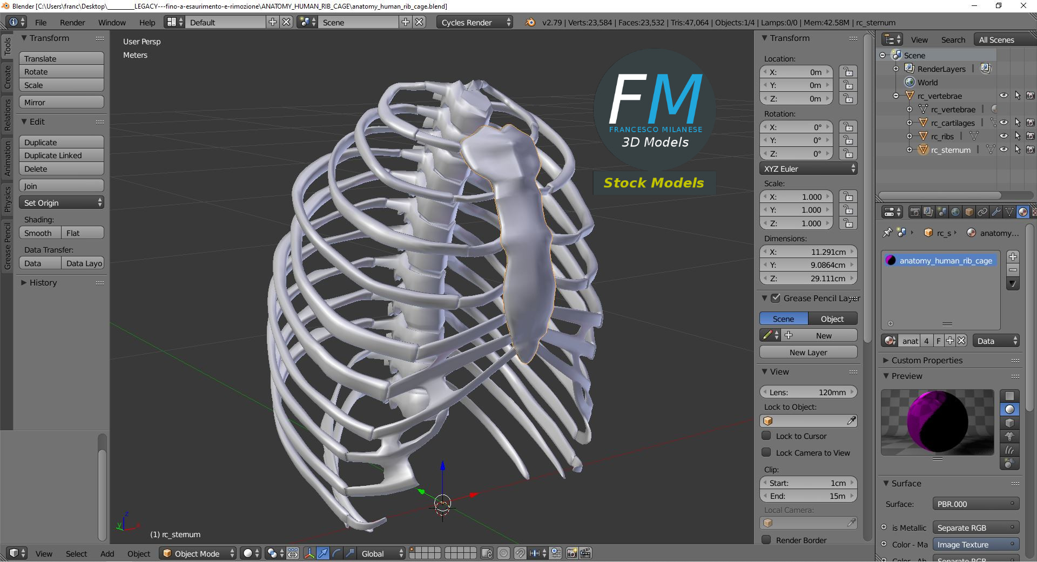Screen dimensions: 1037x562
Task: Select the Cube preview type icon
Action: pos(1009,423)
